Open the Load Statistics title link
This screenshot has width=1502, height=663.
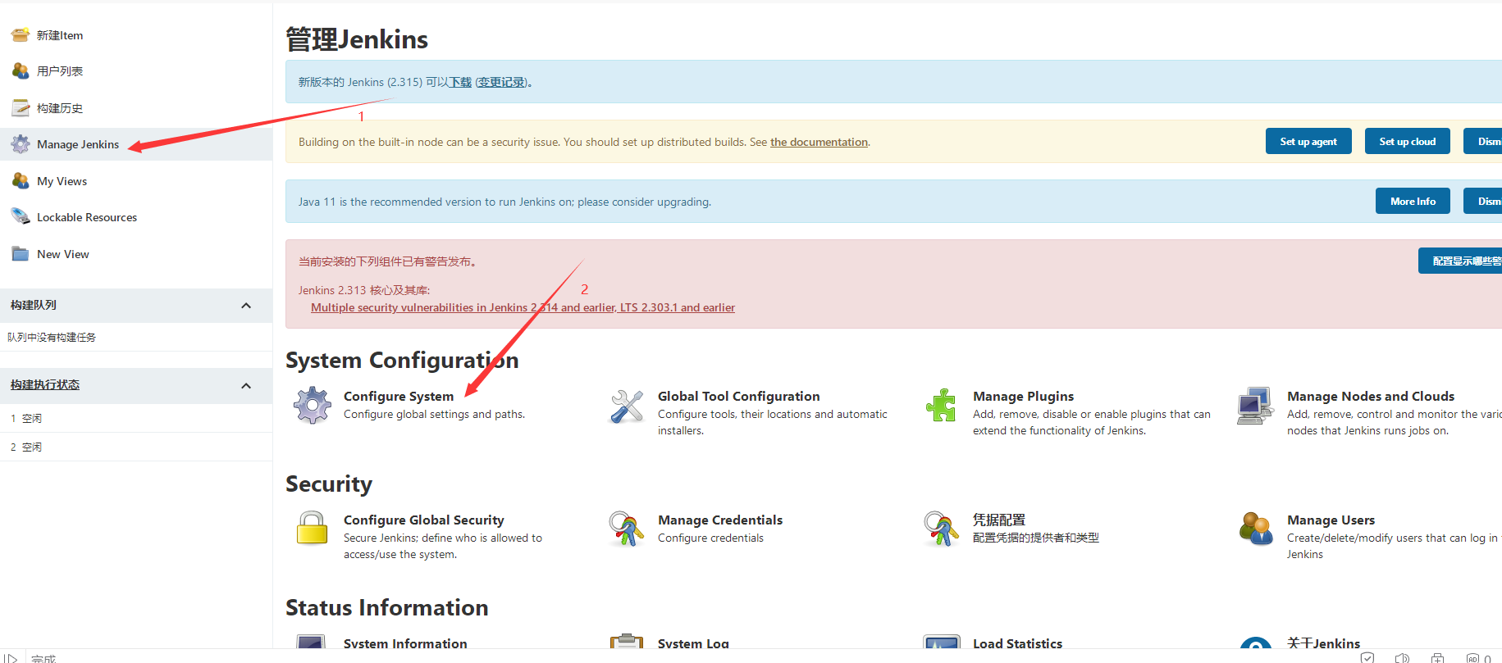1017,643
